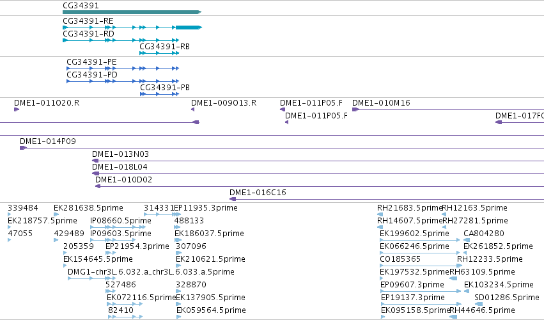
Task: Select EST CO185365
Action: [400, 260]
